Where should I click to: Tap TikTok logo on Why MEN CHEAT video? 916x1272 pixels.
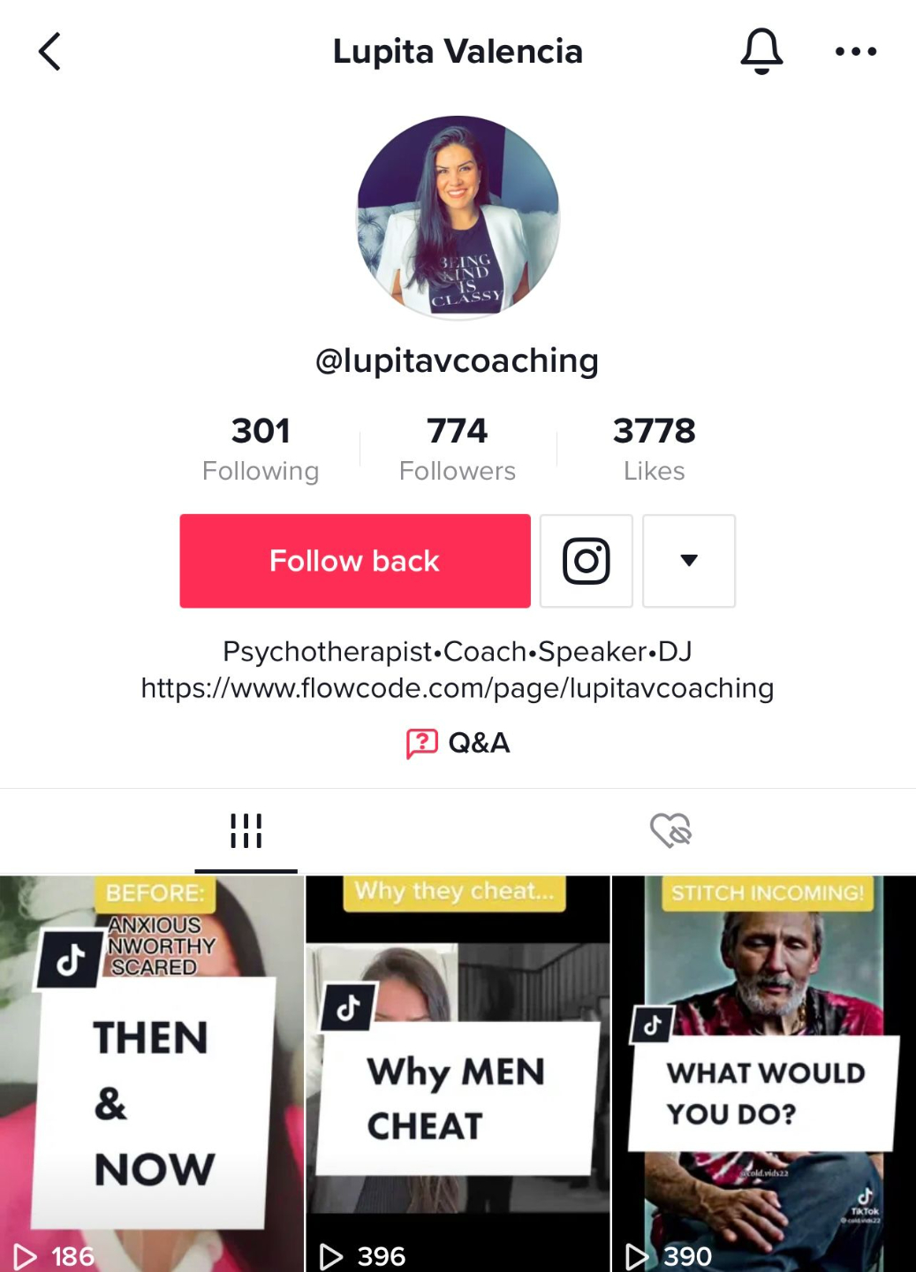click(x=349, y=1006)
